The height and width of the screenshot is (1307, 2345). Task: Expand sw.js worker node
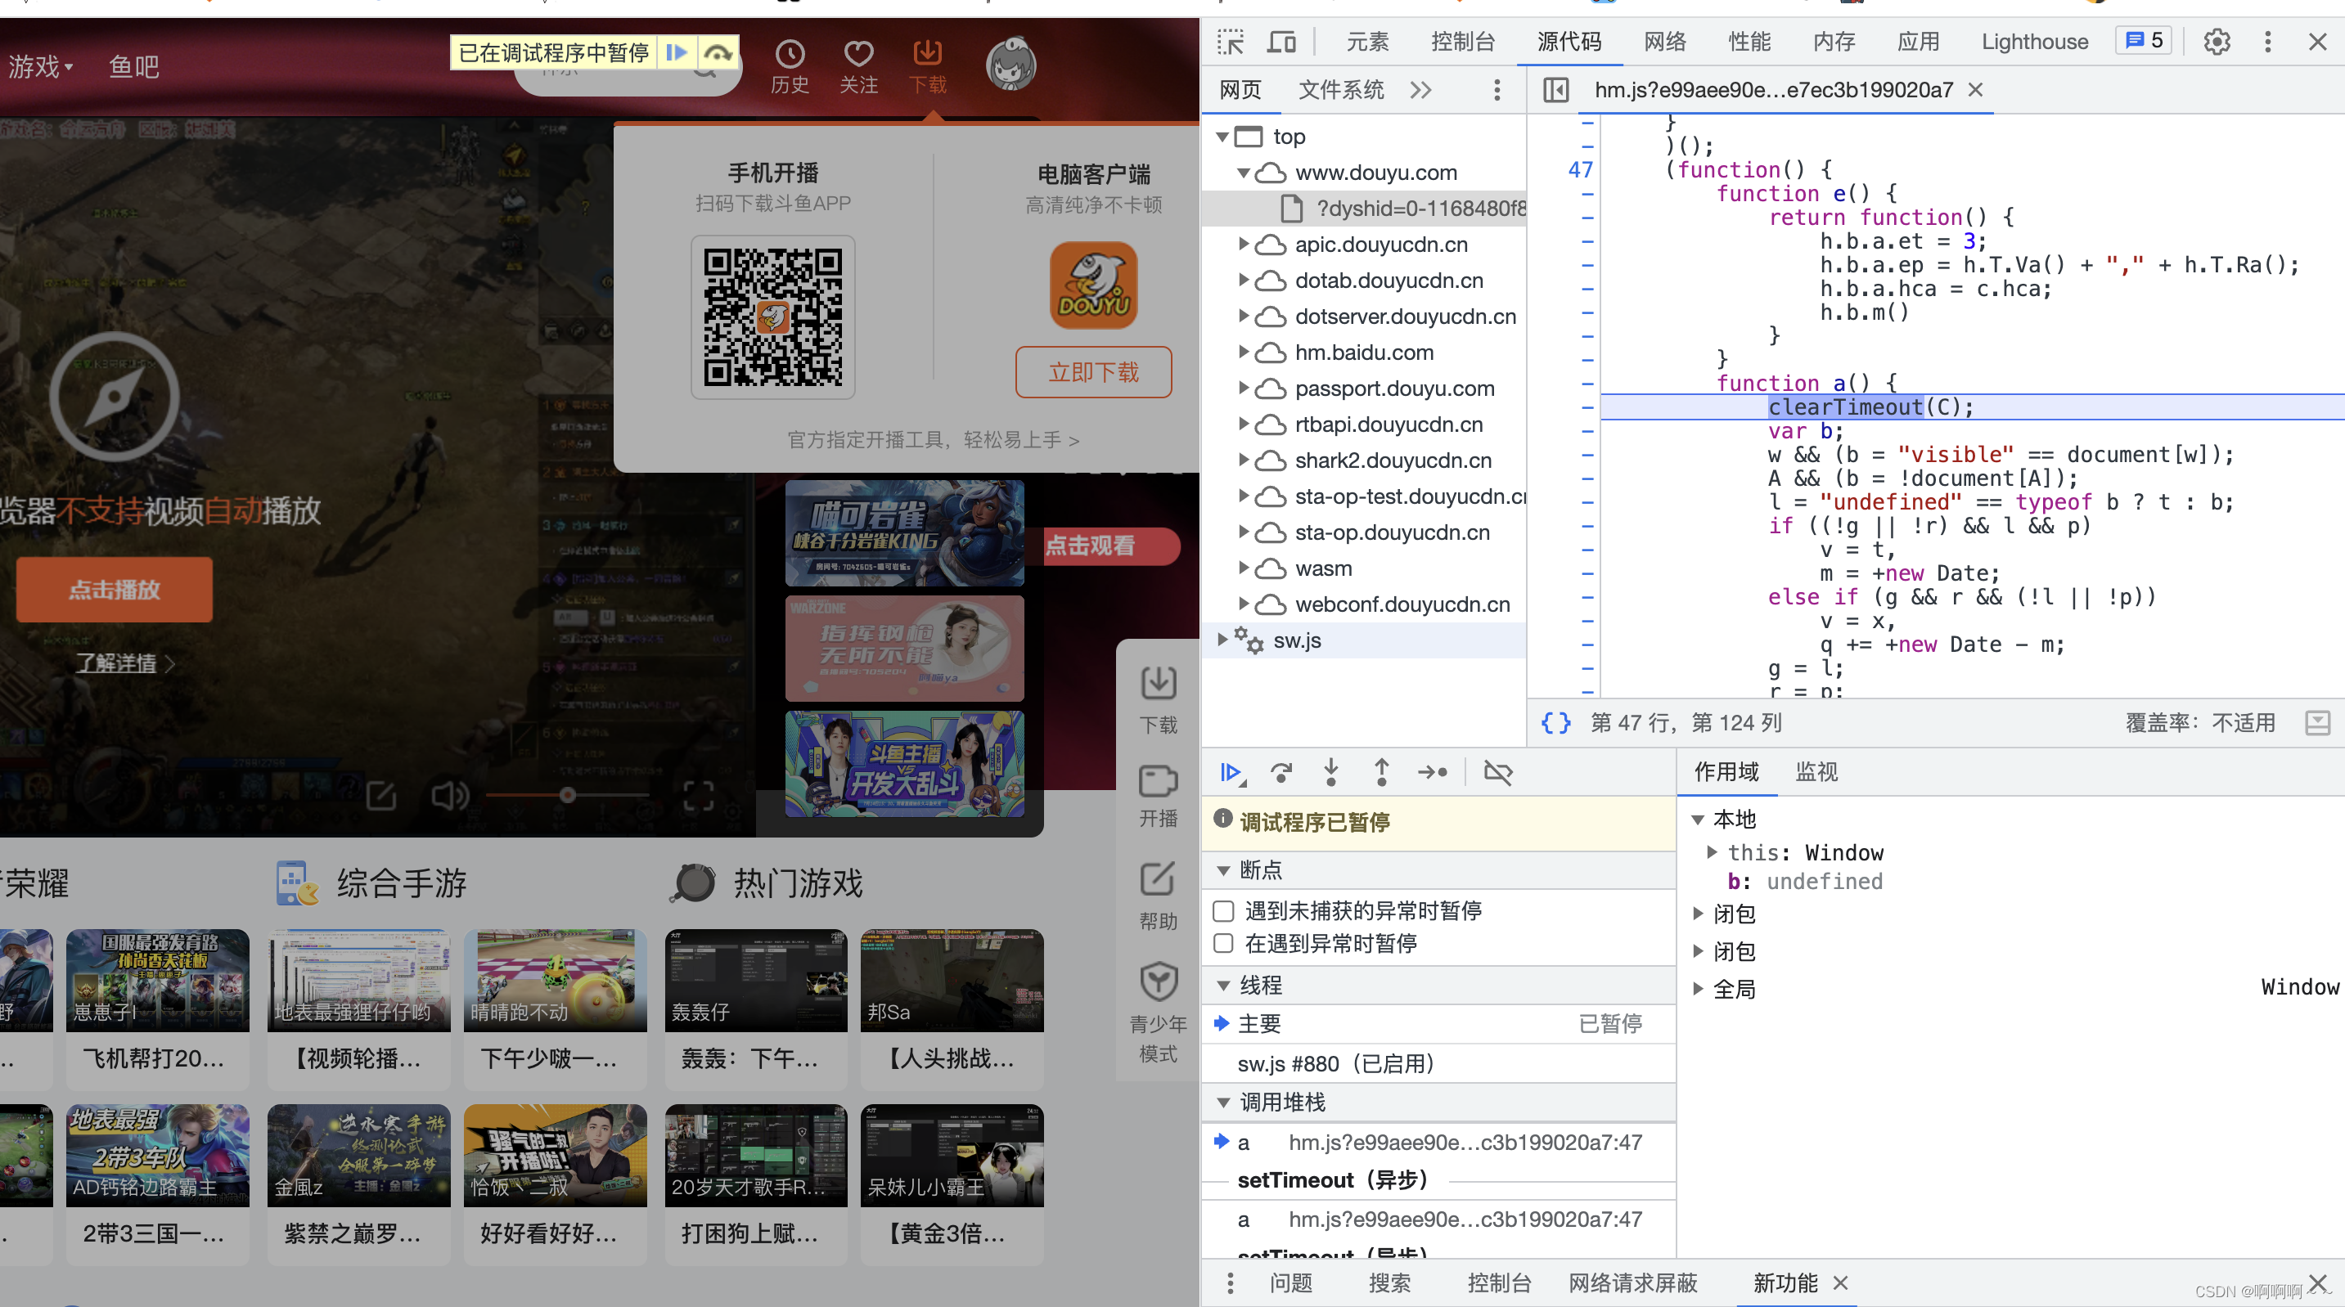1222,640
